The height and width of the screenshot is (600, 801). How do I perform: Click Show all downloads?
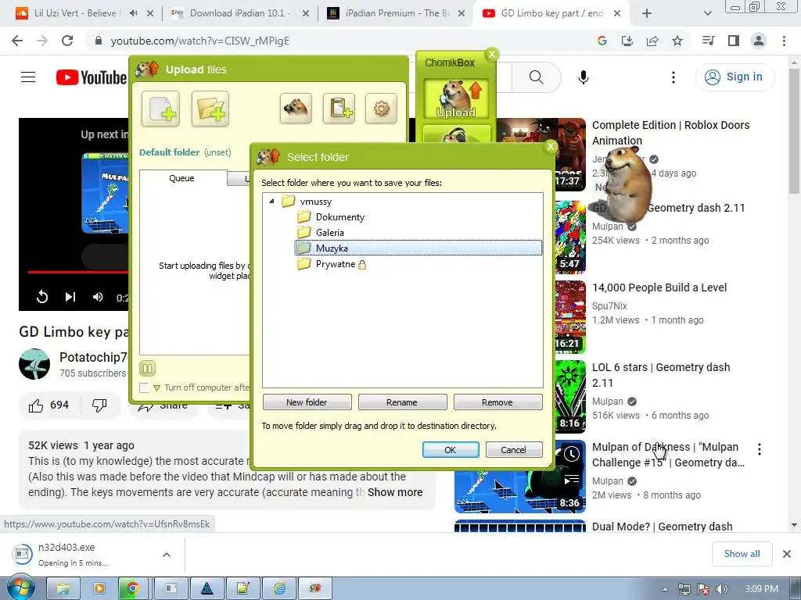[742, 554]
